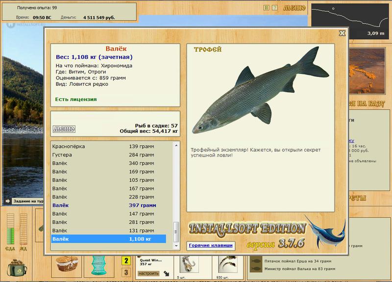Click log entry Пятачок поймал Ерша на 34 грамм

(x=298, y=261)
